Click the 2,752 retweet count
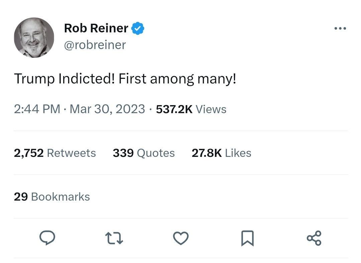Image resolution: width=361 pixels, height=263 pixels. pos(29,153)
